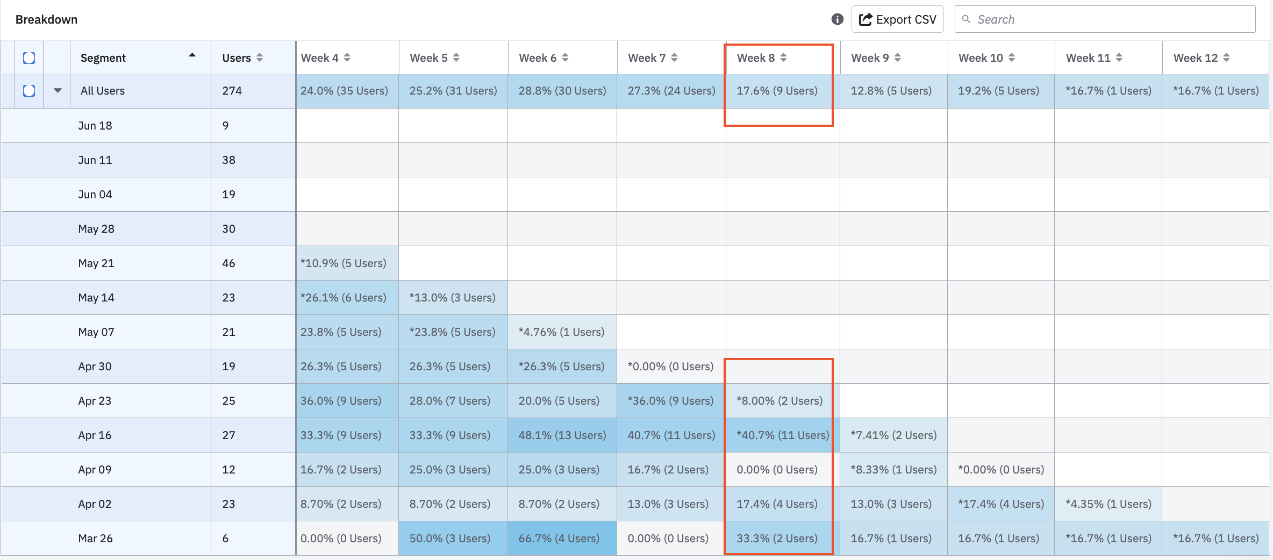Select the Apr 02 cohort row label
1273x560 pixels.
pyautogui.click(x=95, y=504)
